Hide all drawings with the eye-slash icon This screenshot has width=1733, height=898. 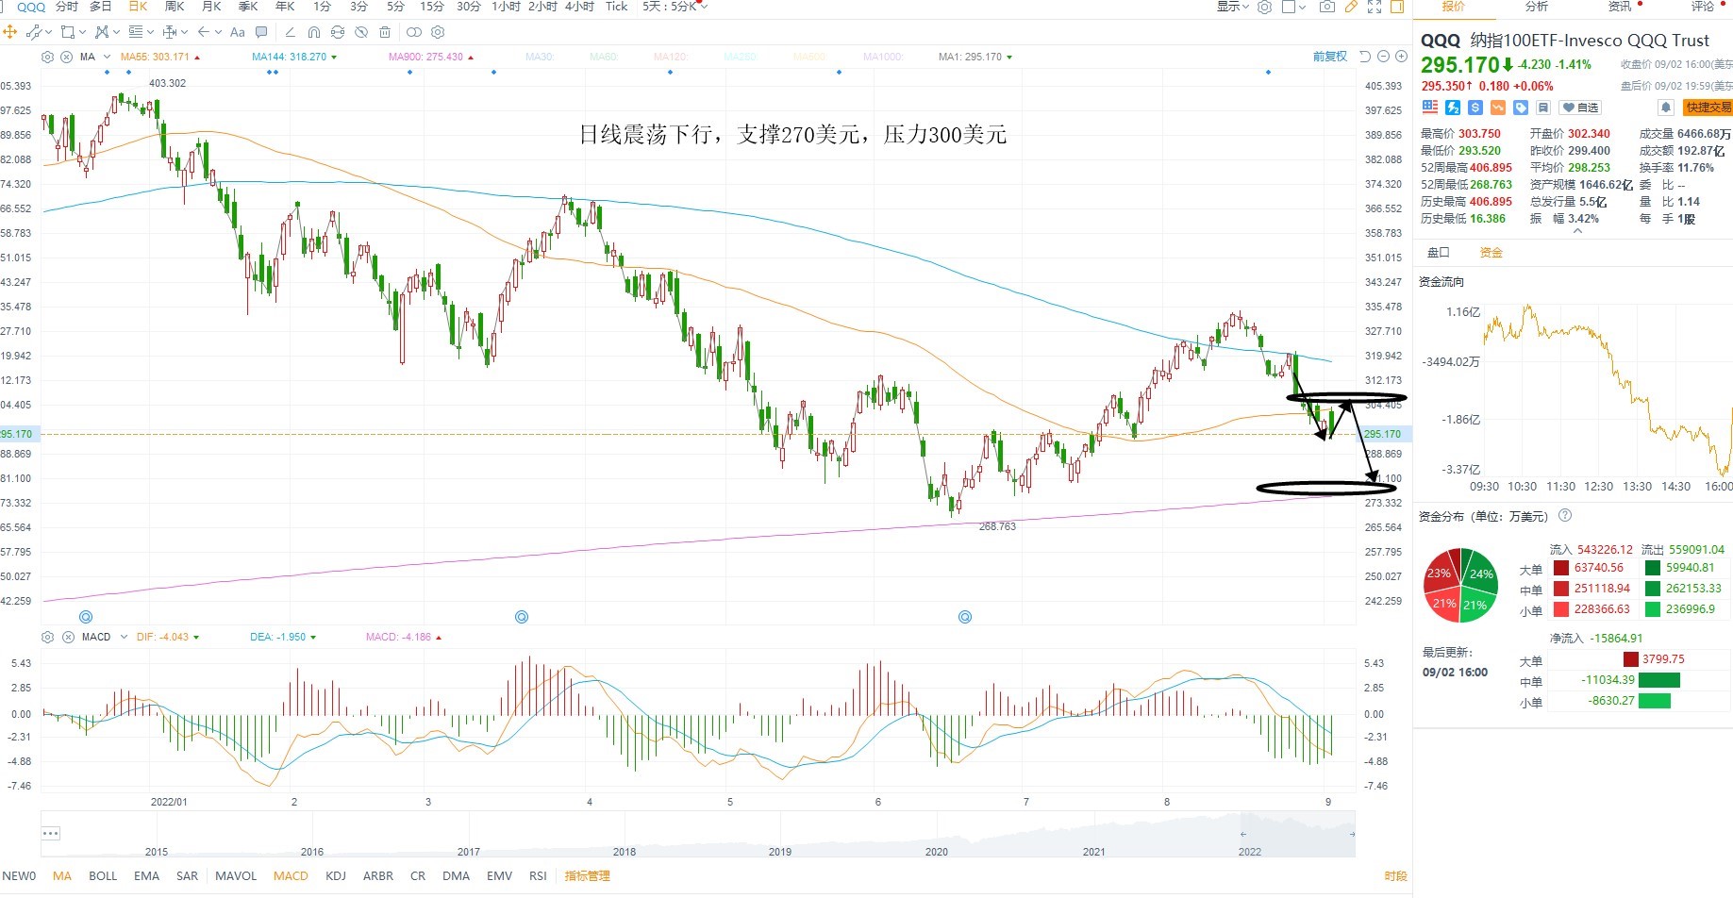[x=361, y=32]
